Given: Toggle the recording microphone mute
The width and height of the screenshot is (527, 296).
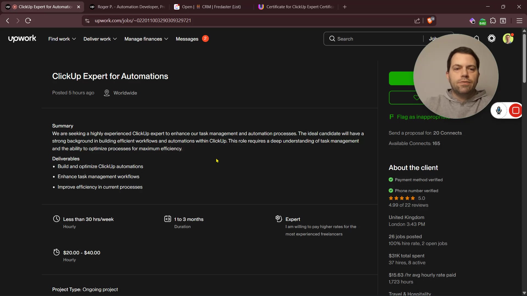Looking at the screenshot, I should click(499, 110).
